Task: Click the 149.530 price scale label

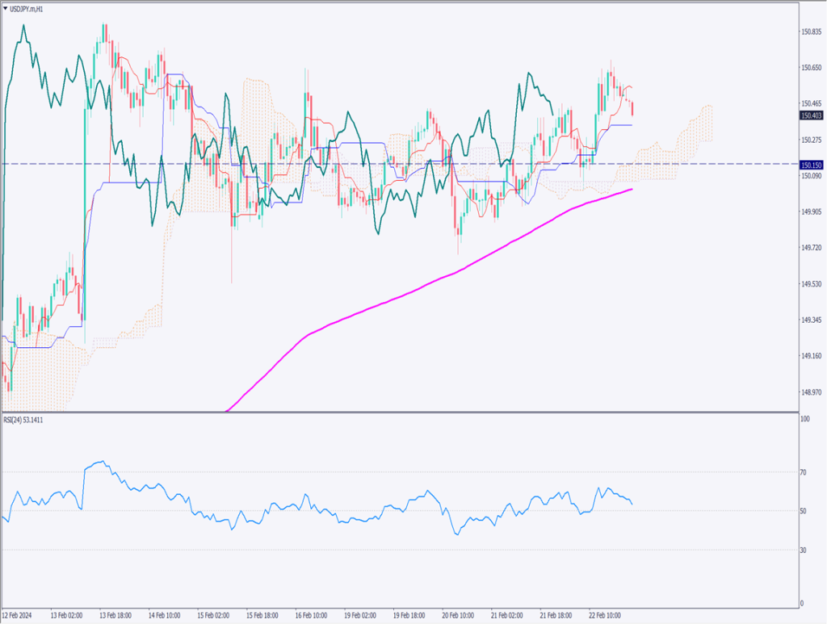Action: [x=811, y=284]
